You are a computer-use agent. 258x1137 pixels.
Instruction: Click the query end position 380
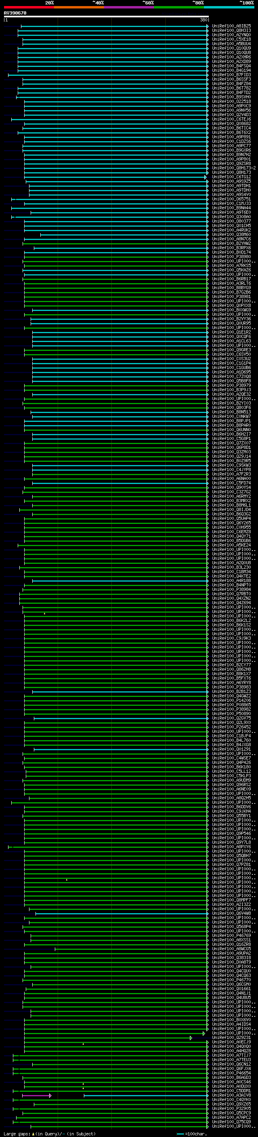click(204, 20)
